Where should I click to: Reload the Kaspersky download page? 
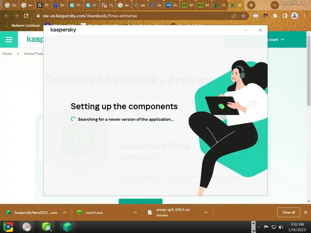[26, 16]
